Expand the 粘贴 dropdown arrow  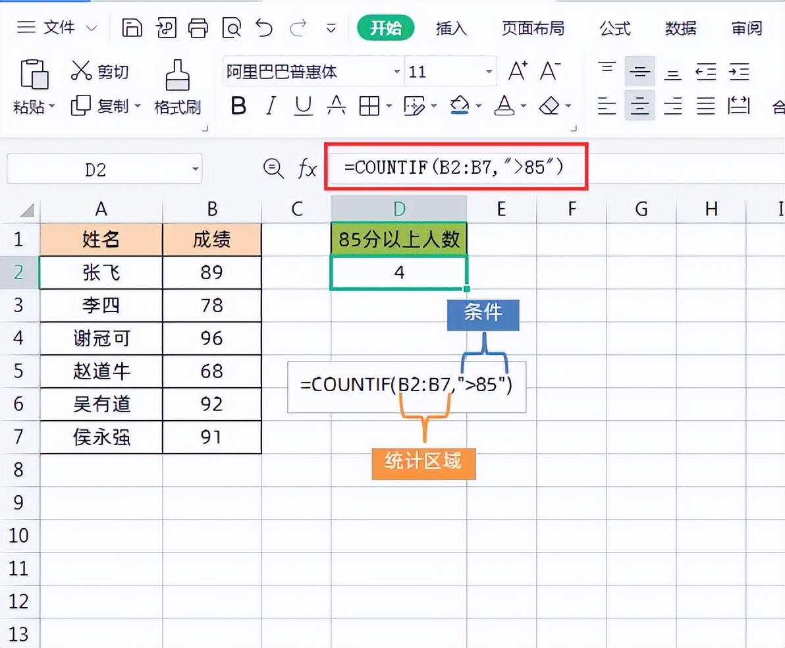[51, 106]
